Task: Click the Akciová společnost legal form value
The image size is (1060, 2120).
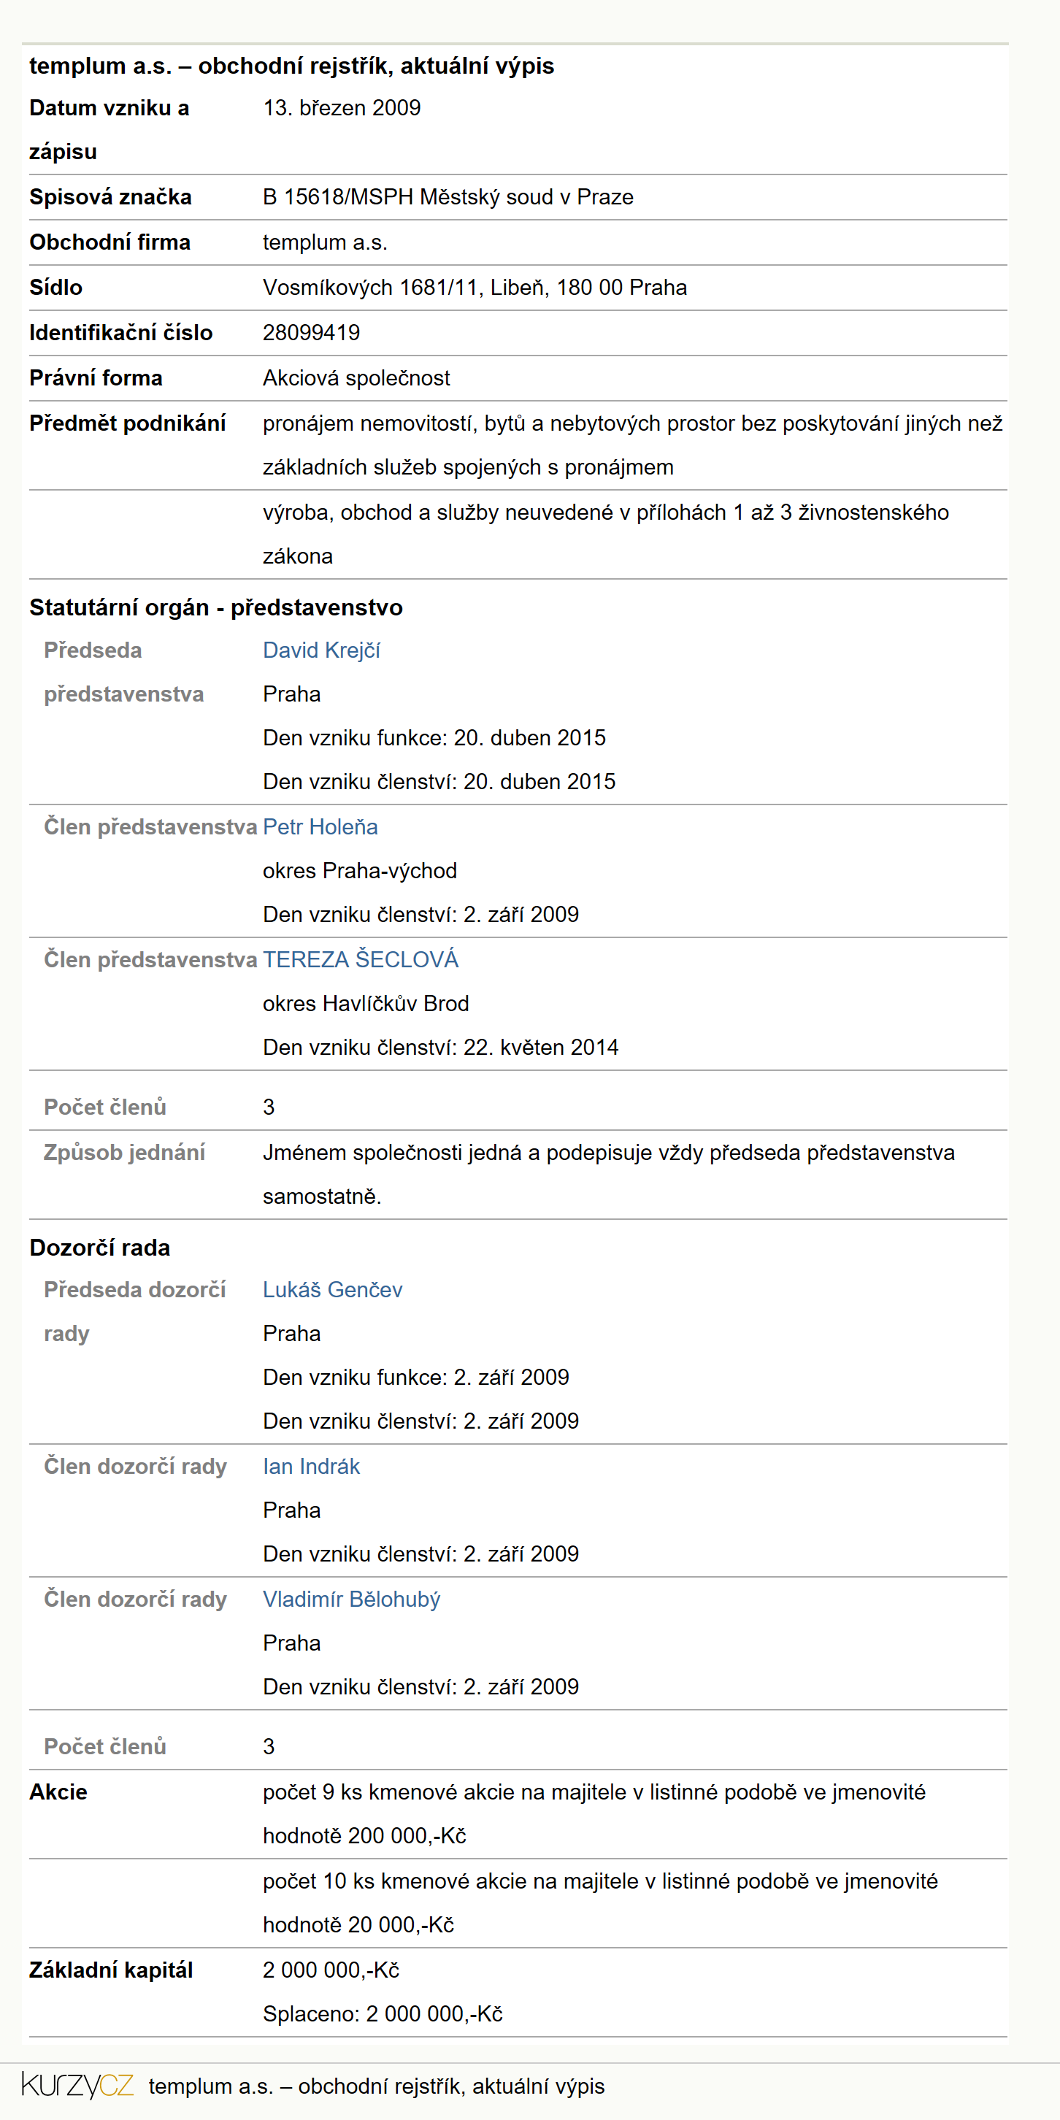Action: (356, 377)
